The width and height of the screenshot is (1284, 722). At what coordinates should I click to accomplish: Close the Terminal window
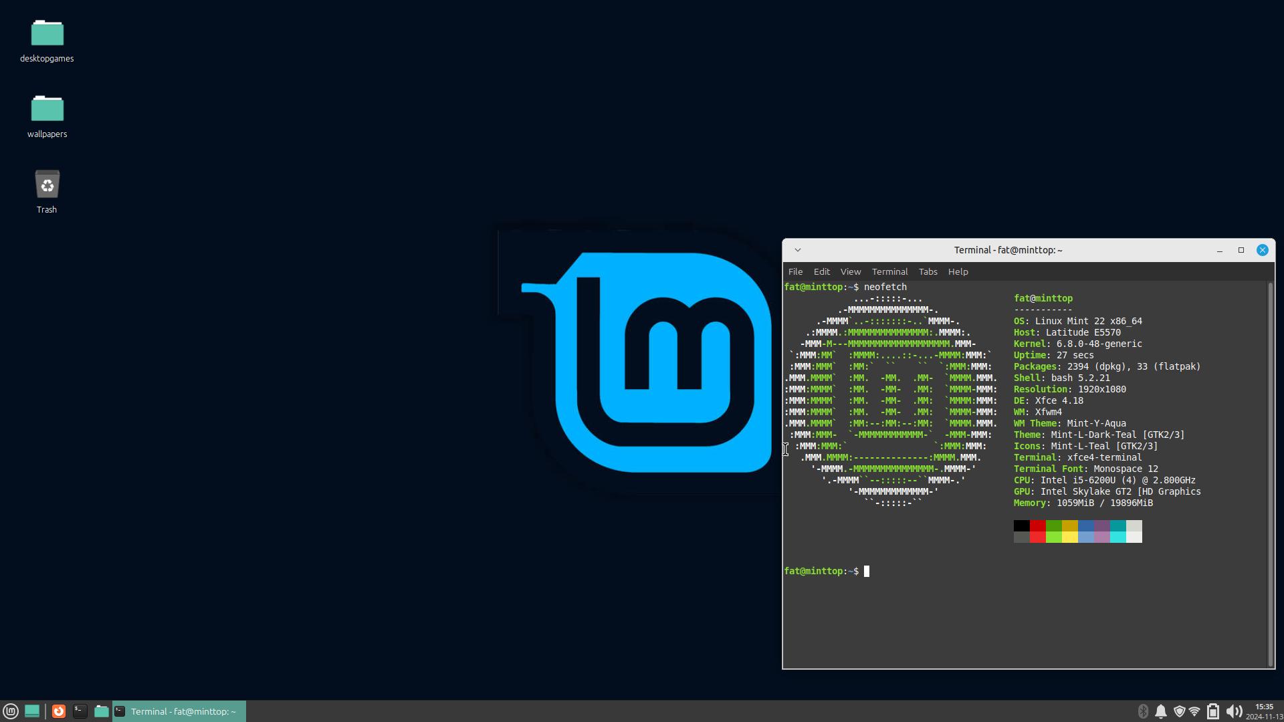(x=1263, y=250)
